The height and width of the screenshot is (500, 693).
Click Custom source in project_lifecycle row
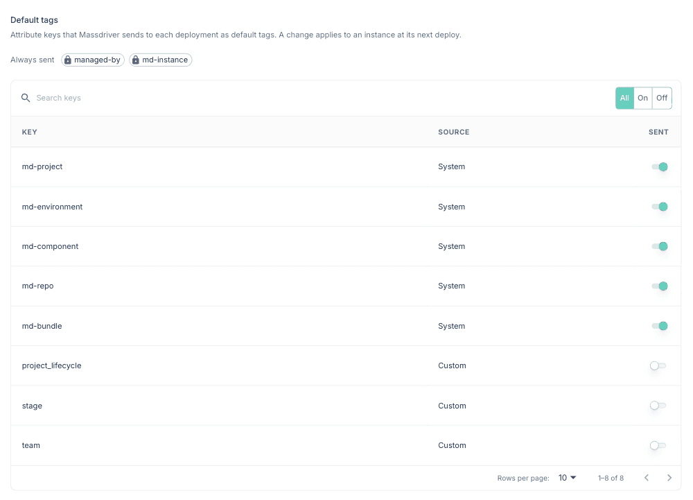(452, 365)
